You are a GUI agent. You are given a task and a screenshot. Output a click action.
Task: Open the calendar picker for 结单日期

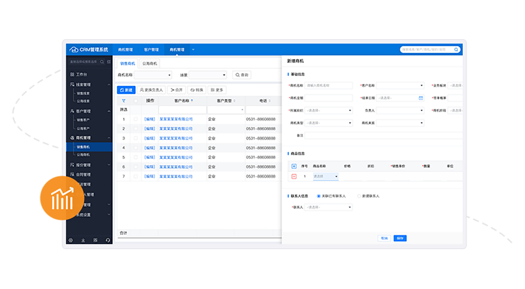[420, 98]
